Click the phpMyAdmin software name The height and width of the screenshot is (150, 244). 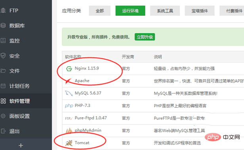pyautogui.click(x=88, y=130)
